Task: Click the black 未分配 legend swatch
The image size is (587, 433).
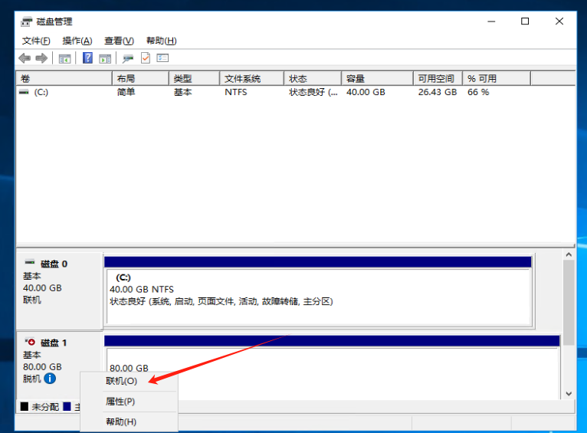Action: (x=25, y=406)
